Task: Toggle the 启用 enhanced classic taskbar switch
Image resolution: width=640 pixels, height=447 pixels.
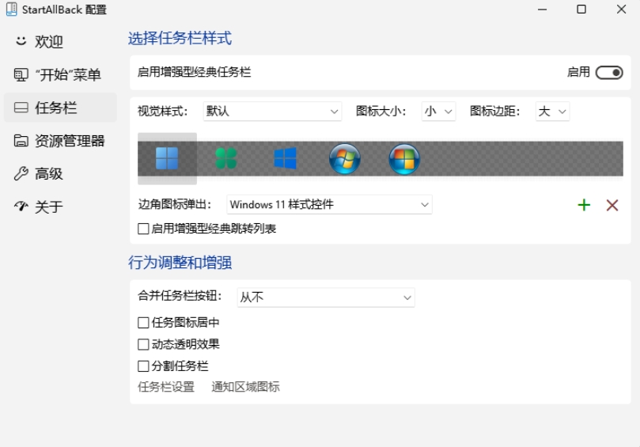Action: coord(609,73)
